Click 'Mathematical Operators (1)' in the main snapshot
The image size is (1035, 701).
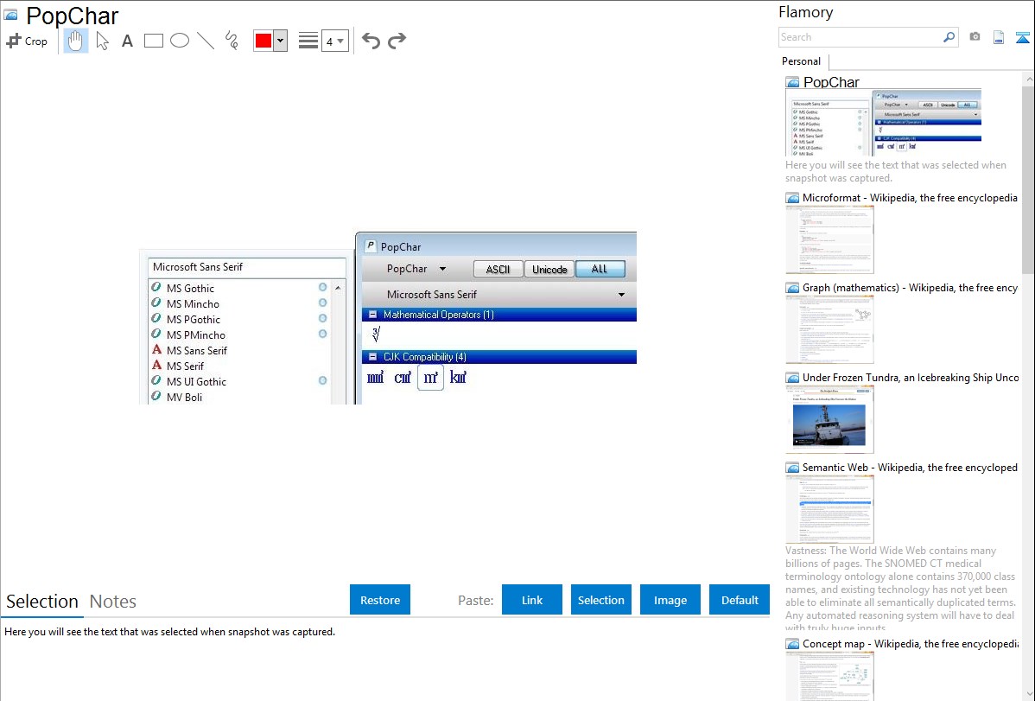(x=438, y=315)
